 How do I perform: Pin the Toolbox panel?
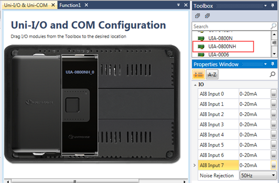point(273,5)
